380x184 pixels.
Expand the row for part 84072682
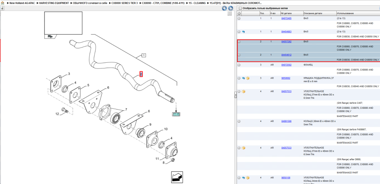(x=239, y=65)
